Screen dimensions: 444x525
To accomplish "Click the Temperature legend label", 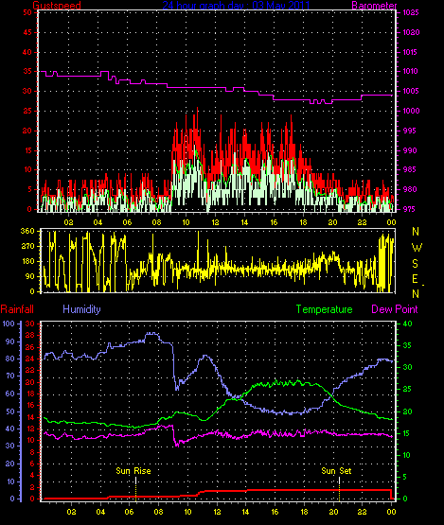I will (324, 309).
